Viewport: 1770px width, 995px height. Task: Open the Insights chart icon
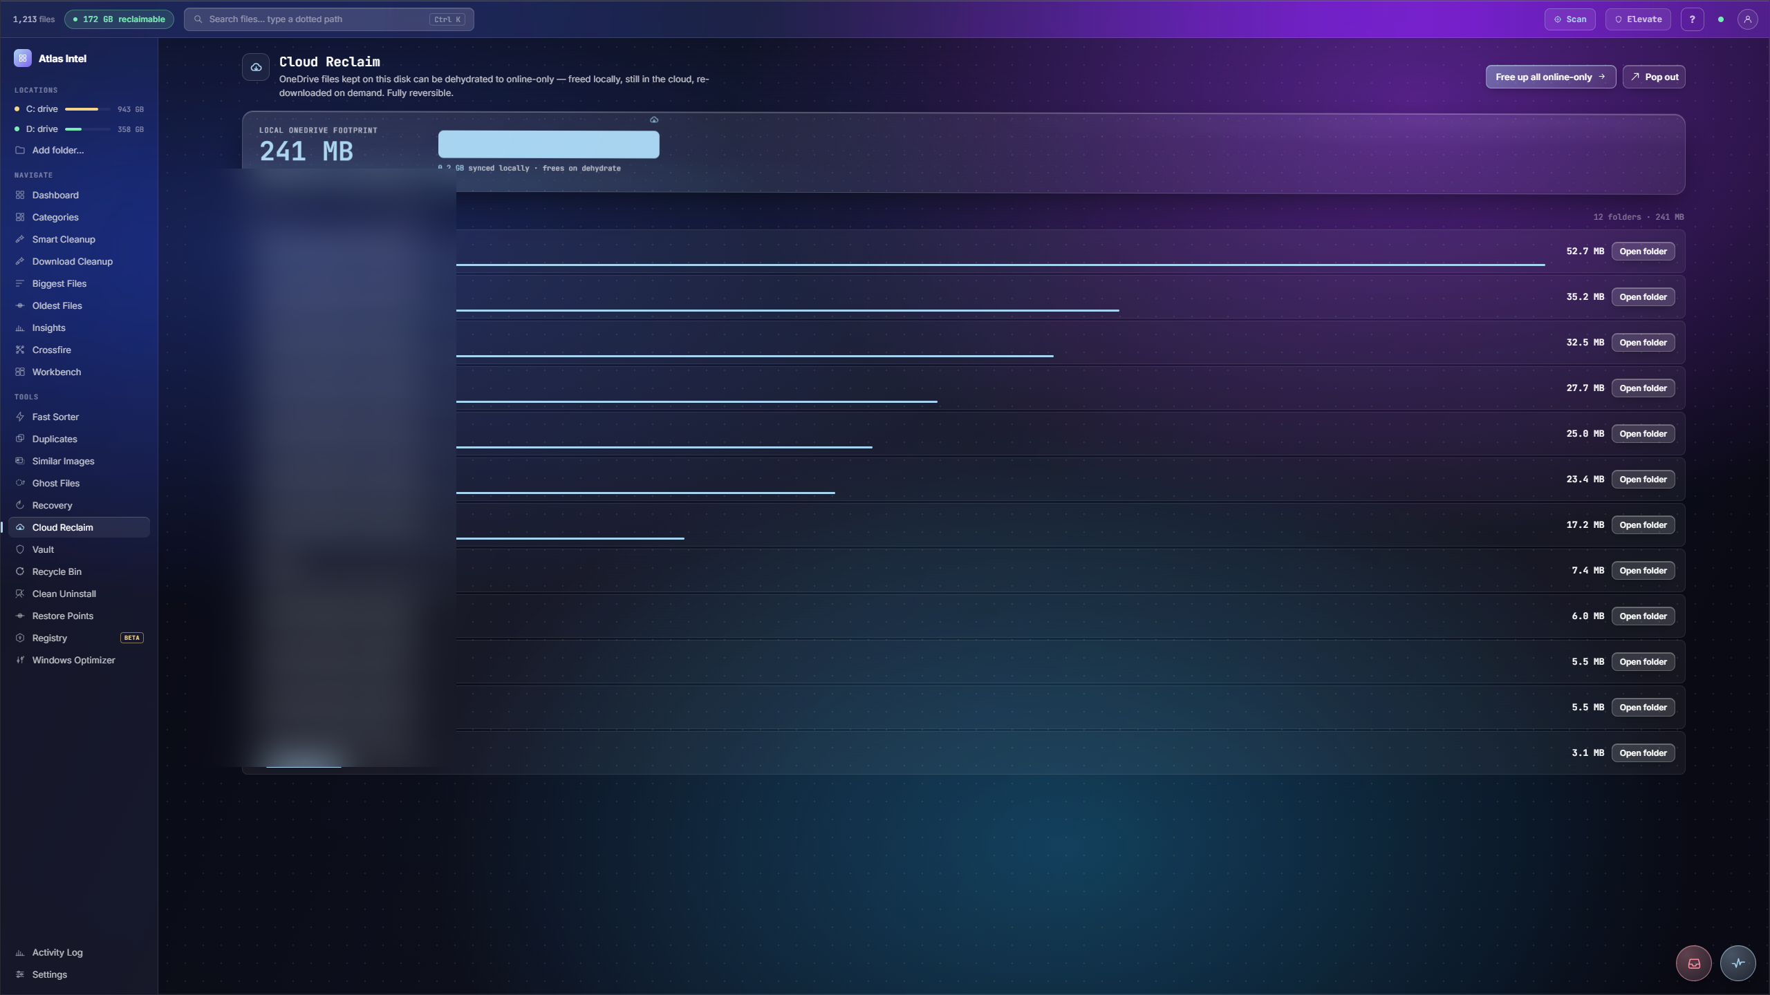click(20, 328)
